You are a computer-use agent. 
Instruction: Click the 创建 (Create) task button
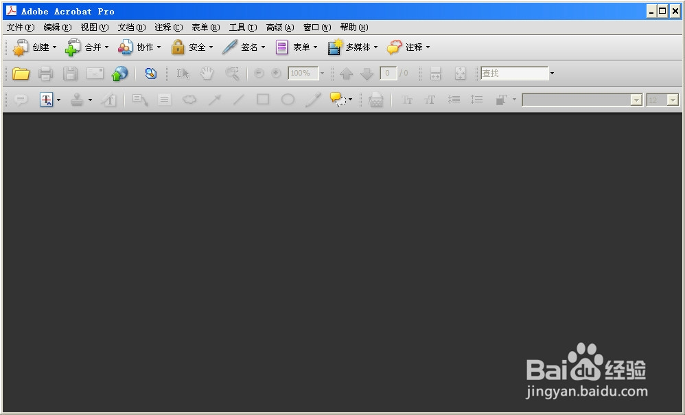coord(35,47)
